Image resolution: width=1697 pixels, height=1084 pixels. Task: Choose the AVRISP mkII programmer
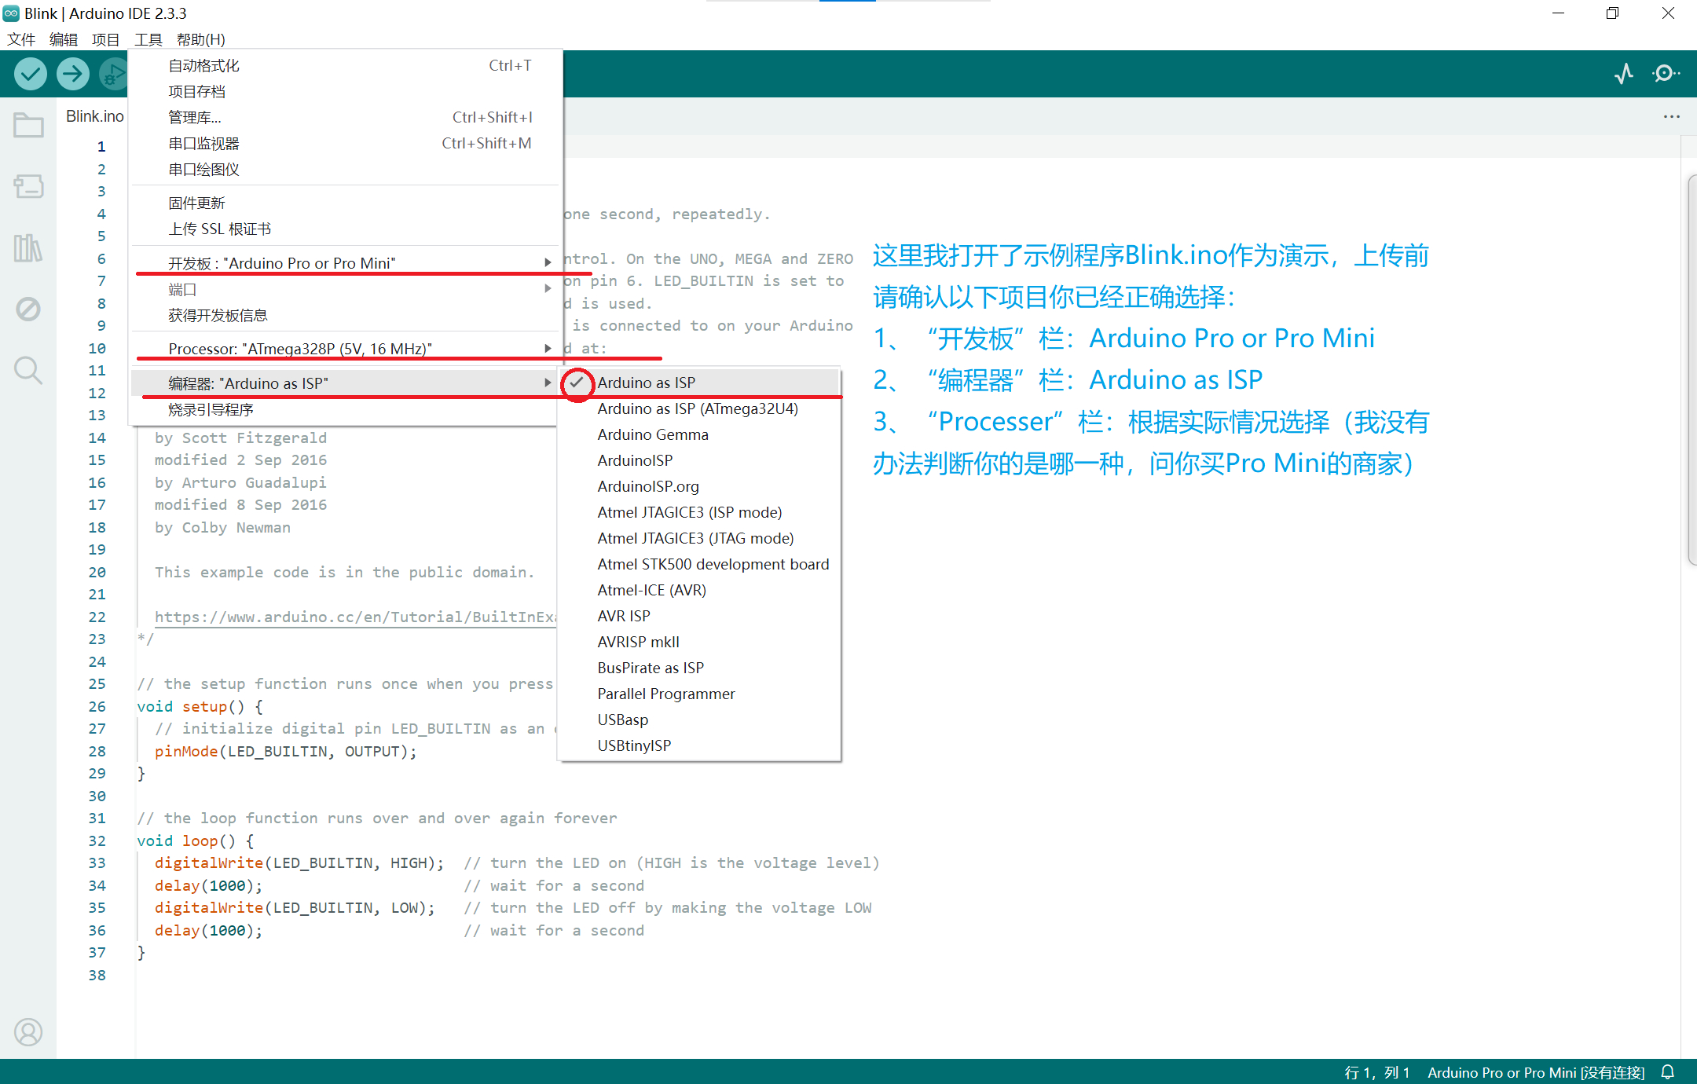[x=699, y=642]
